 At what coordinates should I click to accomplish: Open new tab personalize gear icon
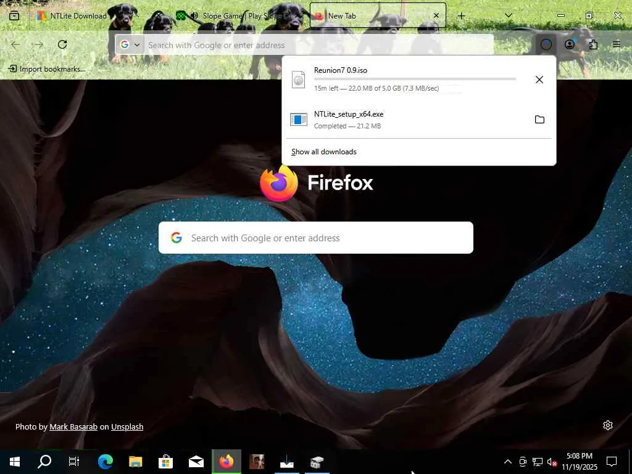pyautogui.click(x=608, y=425)
